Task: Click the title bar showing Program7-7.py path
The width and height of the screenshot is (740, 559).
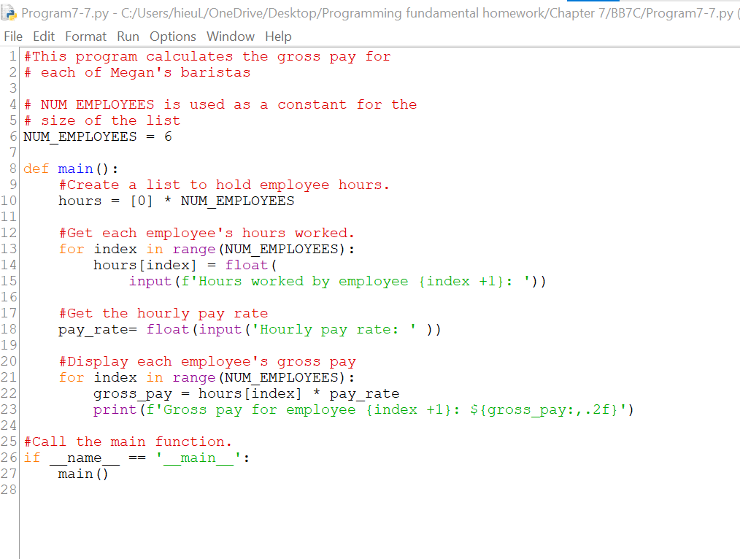Action: tap(292, 12)
